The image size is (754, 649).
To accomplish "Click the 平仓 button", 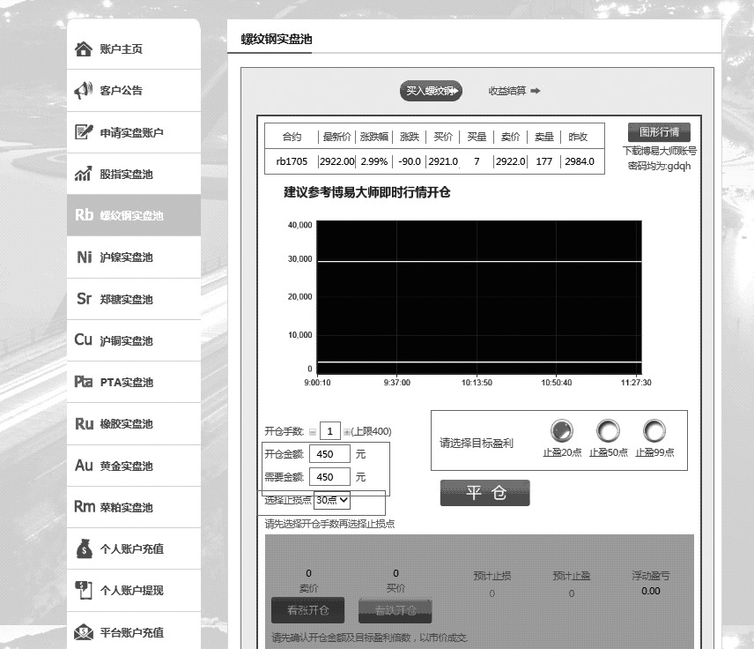I will [484, 493].
